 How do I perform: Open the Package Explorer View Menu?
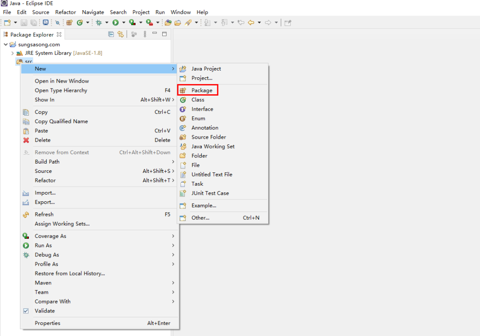tap(144, 34)
